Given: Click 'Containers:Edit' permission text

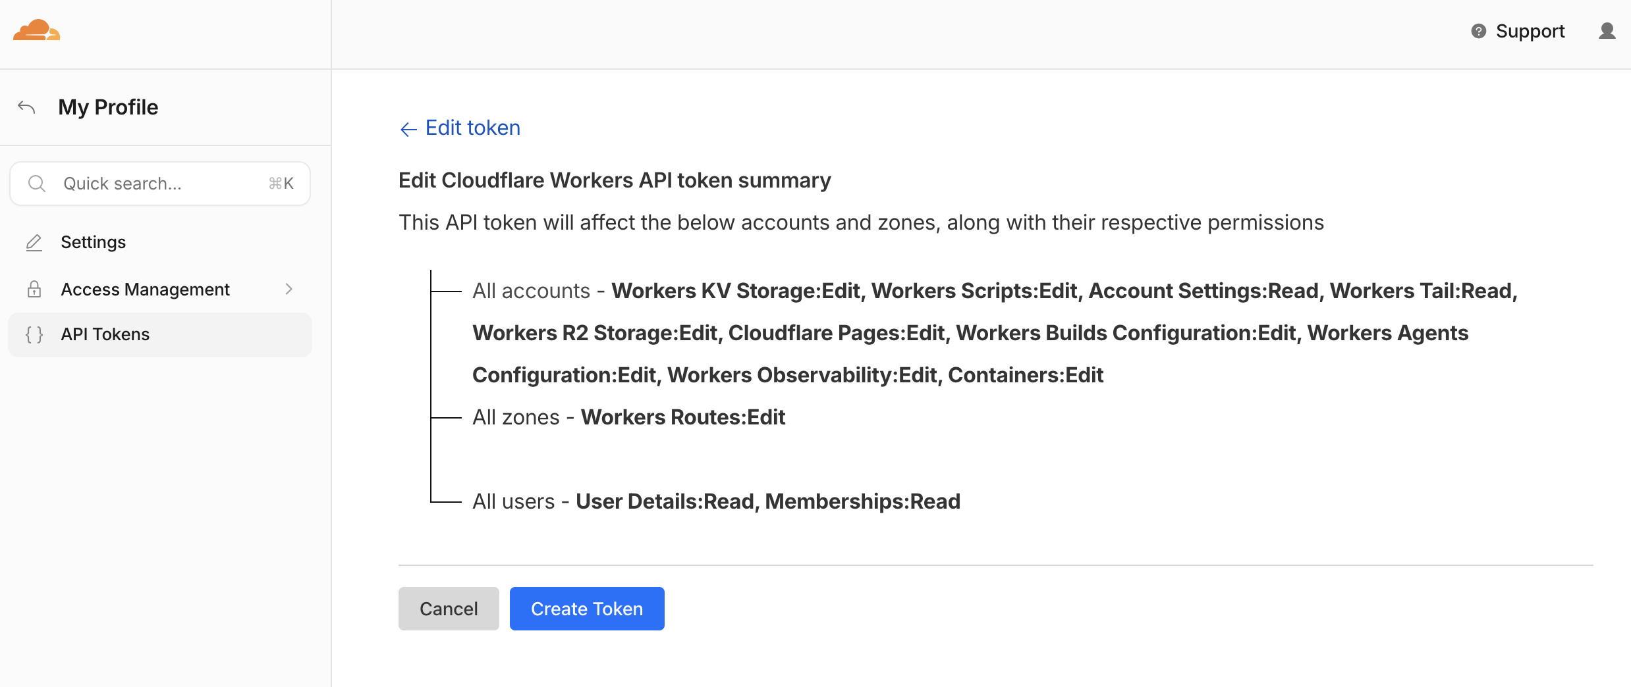Looking at the screenshot, I should coord(1026,375).
